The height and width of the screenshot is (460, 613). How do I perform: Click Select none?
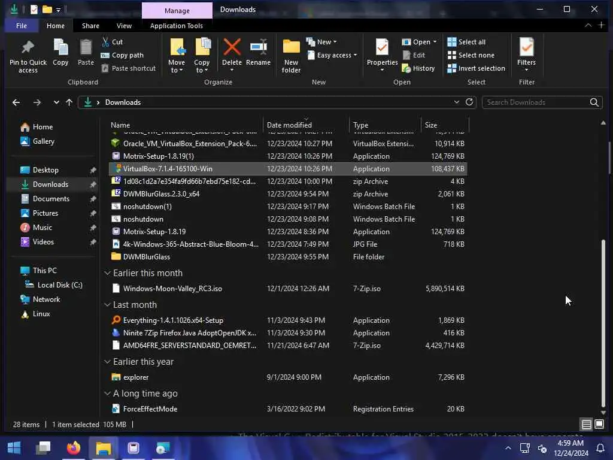[x=471, y=55]
